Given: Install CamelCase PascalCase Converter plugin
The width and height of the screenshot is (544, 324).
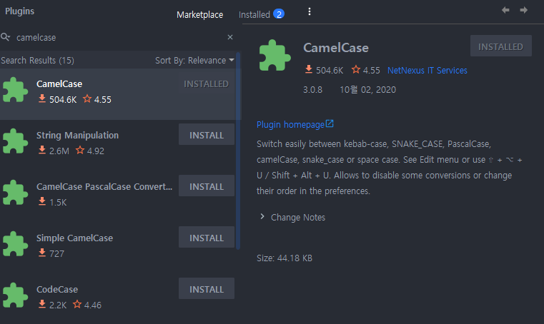Looking at the screenshot, I should [207, 186].
